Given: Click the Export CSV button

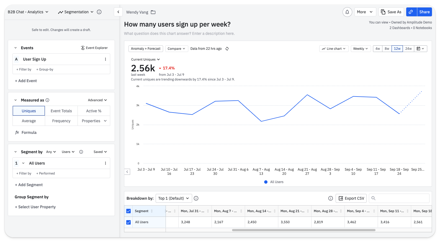Looking at the screenshot, I should (351, 198).
